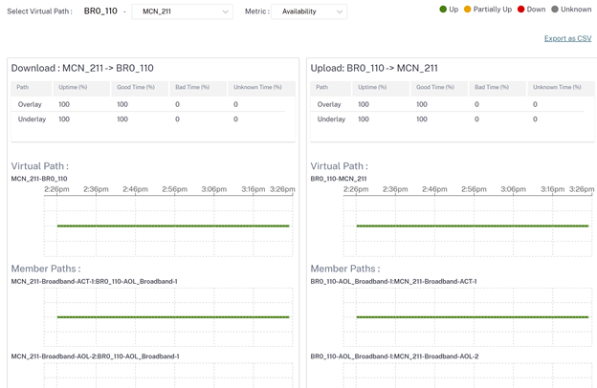This screenshot has height=388, width=597.
Task: Click the Download Member Paths section heading
Action: (46, 269)
